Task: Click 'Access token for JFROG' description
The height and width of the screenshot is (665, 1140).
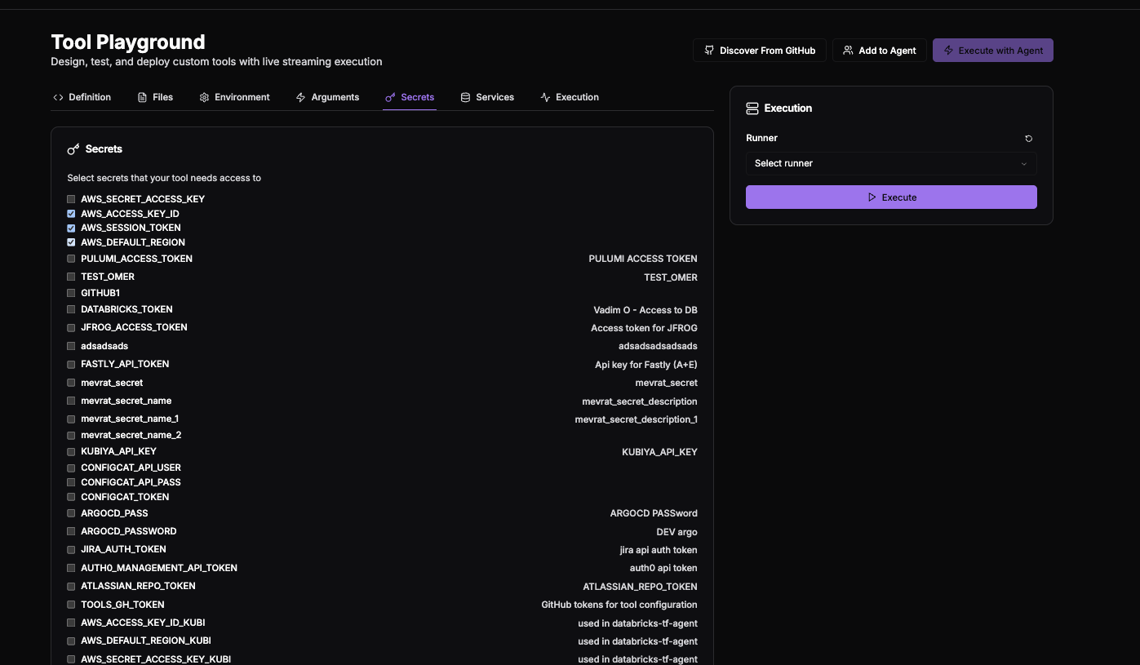Action: [644, 328]
